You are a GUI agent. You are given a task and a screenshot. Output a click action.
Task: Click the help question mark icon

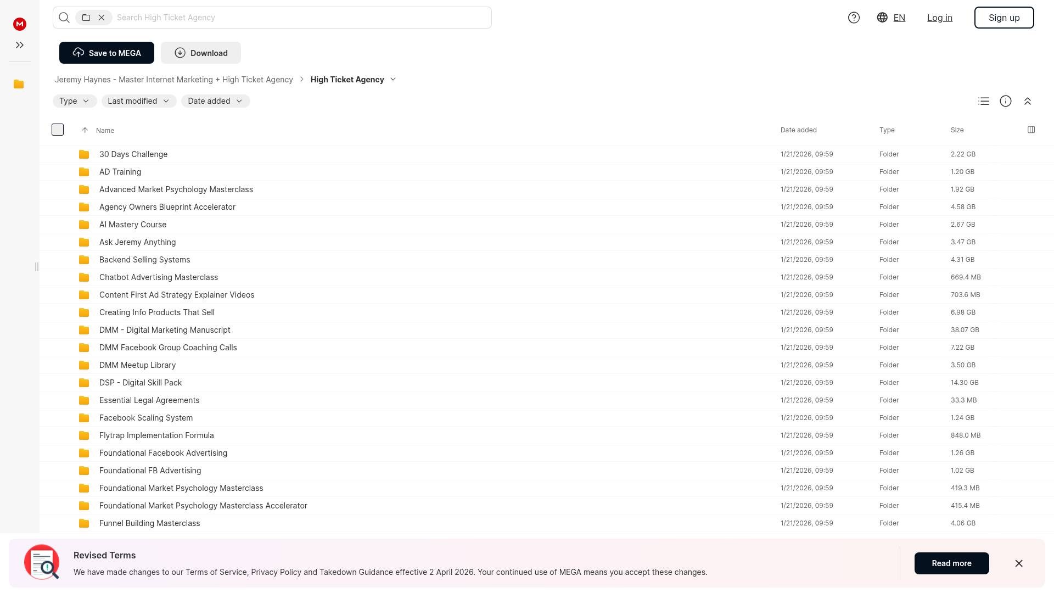[854, 18]
